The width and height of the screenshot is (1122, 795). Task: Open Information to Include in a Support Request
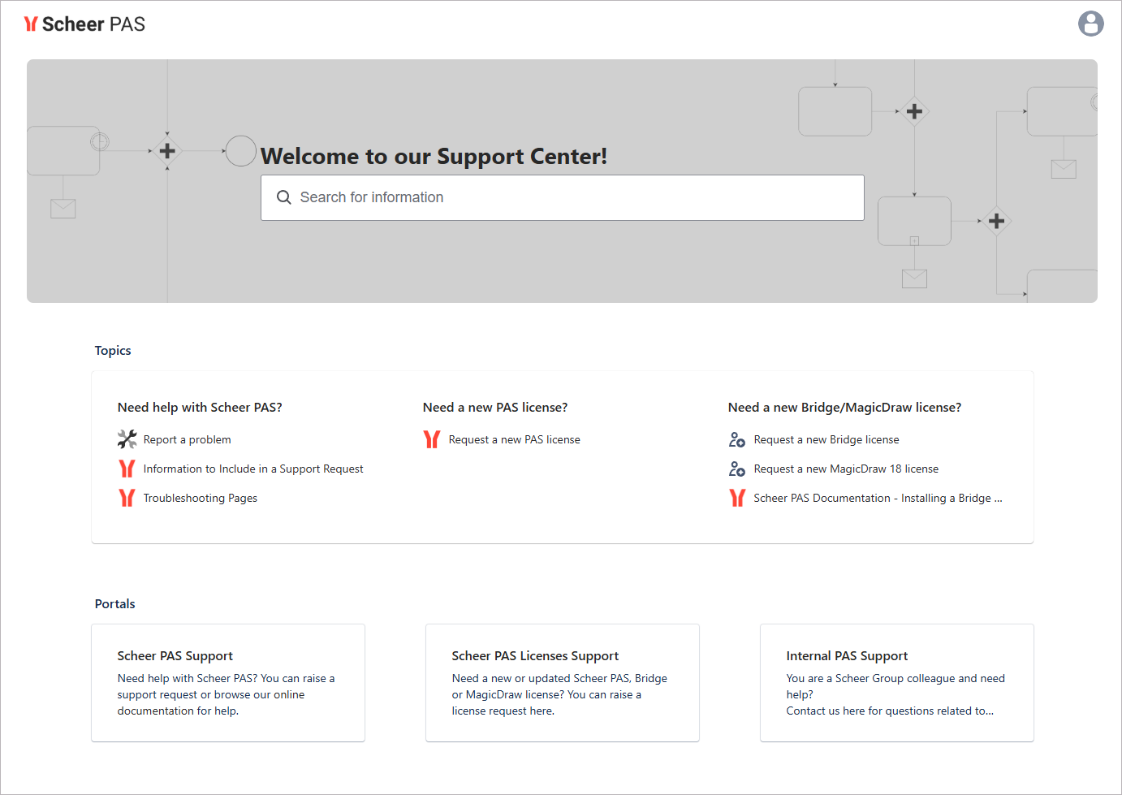(253, 469)
